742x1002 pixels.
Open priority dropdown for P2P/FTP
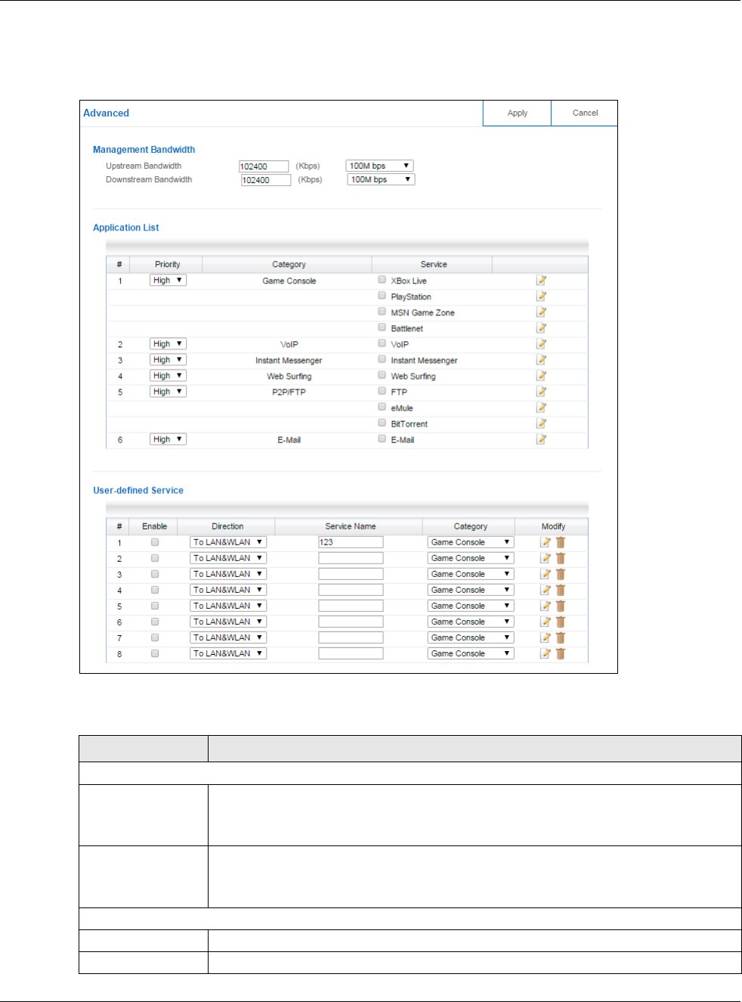click(168, 391)
